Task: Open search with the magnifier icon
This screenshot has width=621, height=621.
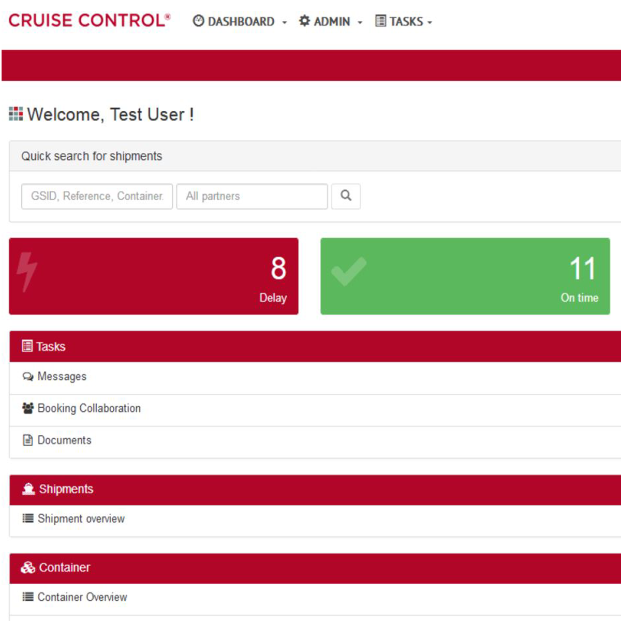Action: 345,196
